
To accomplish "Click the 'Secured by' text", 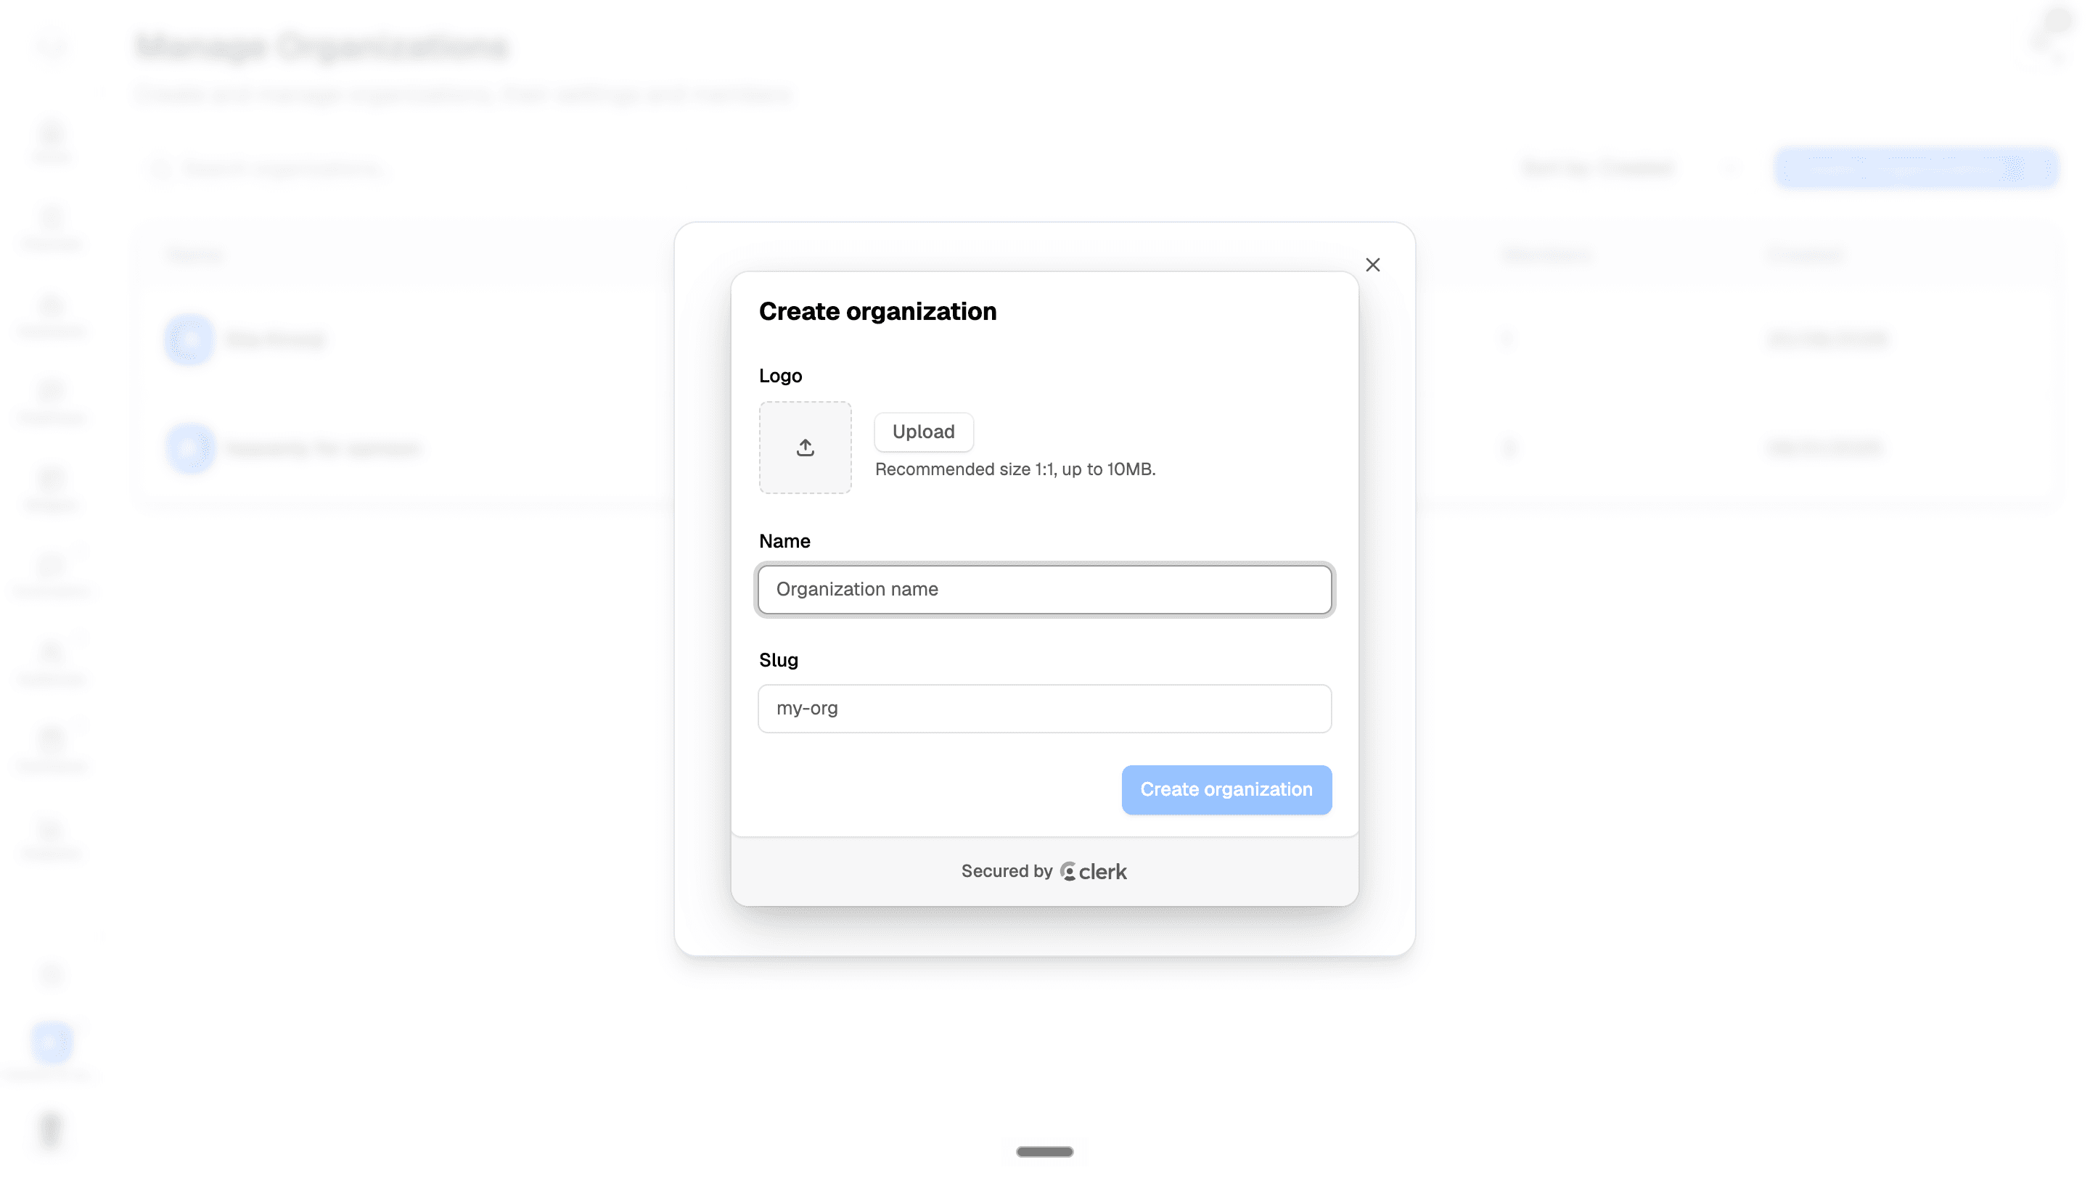I will coord(1006,870).
